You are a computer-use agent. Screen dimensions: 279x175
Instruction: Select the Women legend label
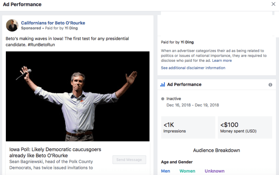187,171
